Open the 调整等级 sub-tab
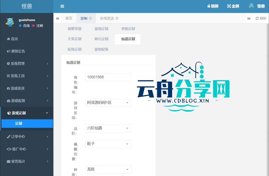Screen dimensions: 269x176 point(75,29)
